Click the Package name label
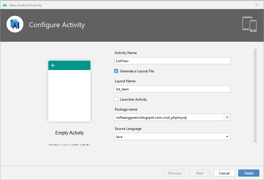The width and height of the screenshot is (264, 180). 126,109
